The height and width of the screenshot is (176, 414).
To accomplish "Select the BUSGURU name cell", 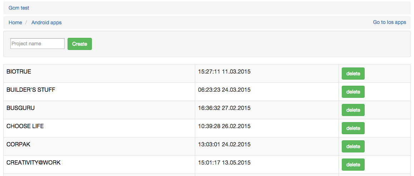I will pos(21,108).
